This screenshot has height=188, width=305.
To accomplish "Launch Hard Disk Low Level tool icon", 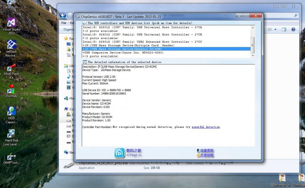I will [11, 137].
